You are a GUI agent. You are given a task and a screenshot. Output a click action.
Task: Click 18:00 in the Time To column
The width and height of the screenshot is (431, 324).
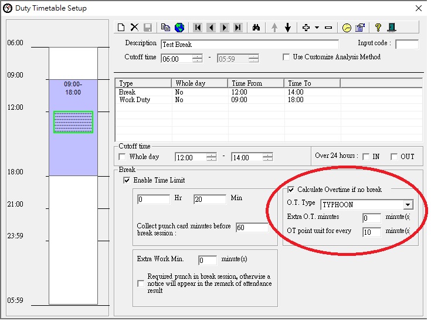pos(296,100)
